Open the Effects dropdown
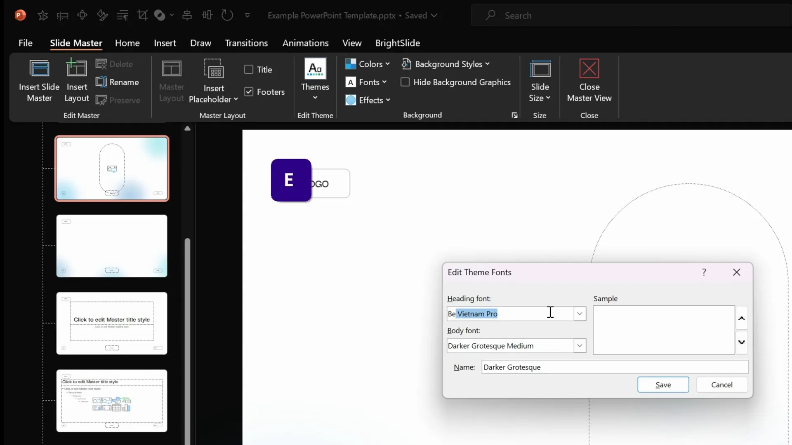 coord(368,100)
